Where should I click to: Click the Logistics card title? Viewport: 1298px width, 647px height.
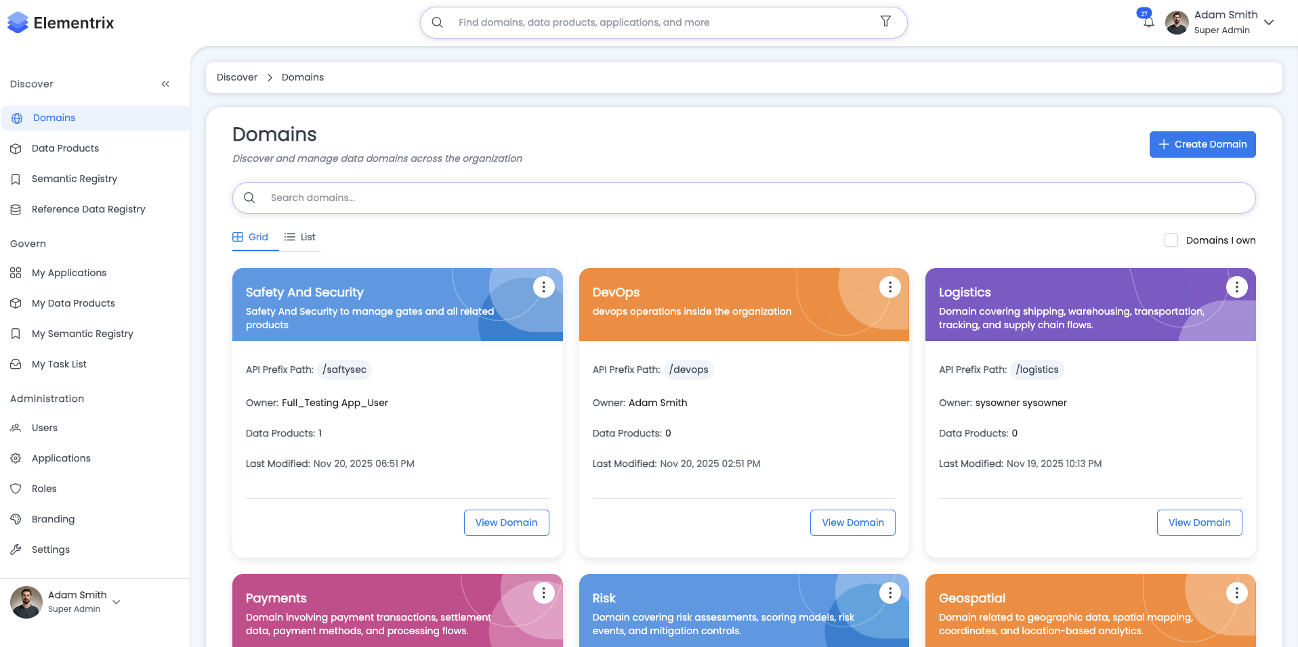click(x=965, y=292)
